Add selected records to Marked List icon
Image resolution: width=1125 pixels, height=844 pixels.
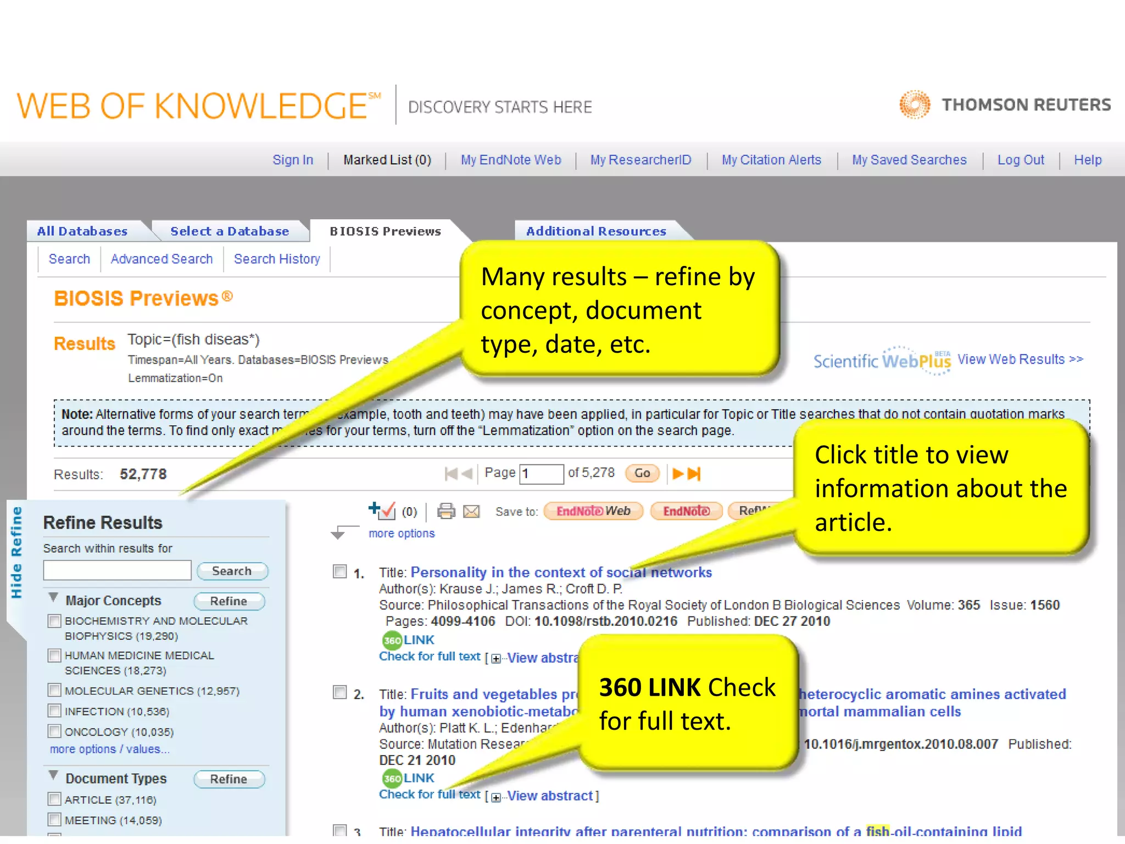pyautogui.click(x=382, y=510)
